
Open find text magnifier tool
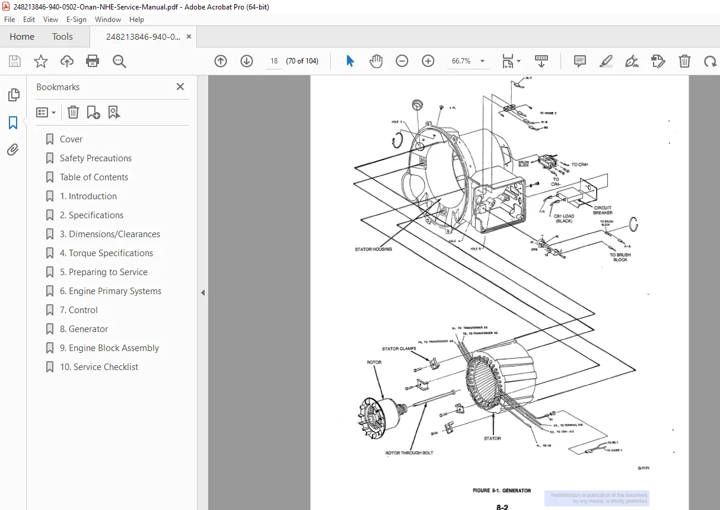click(x=119, y=61)
